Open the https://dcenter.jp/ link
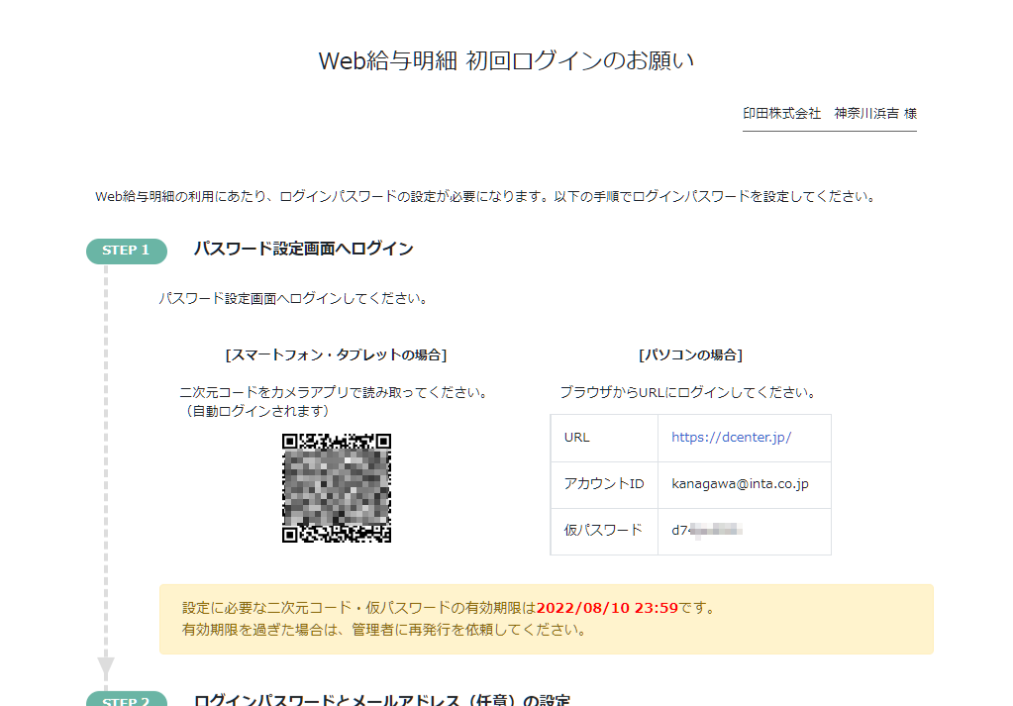 (x=731, y=438)
